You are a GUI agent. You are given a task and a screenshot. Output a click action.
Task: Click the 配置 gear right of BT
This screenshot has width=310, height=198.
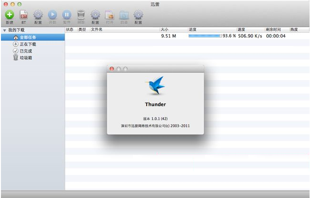click(38, 15)
